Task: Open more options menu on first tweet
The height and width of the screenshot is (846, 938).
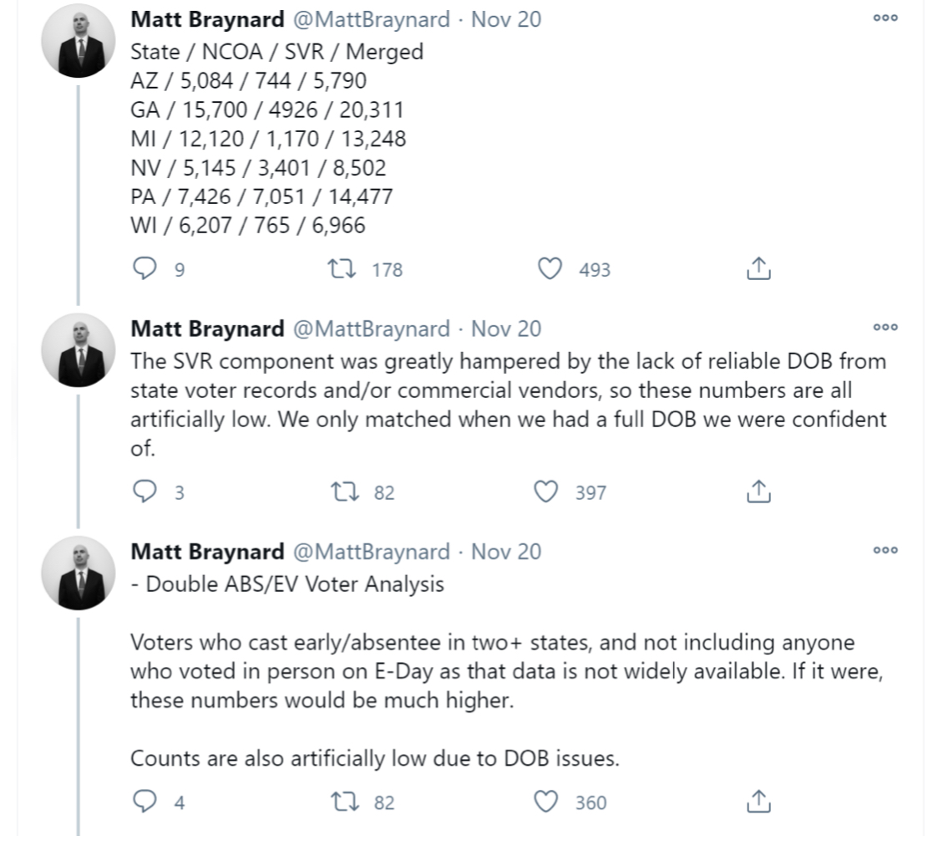Action: (885, 18)
